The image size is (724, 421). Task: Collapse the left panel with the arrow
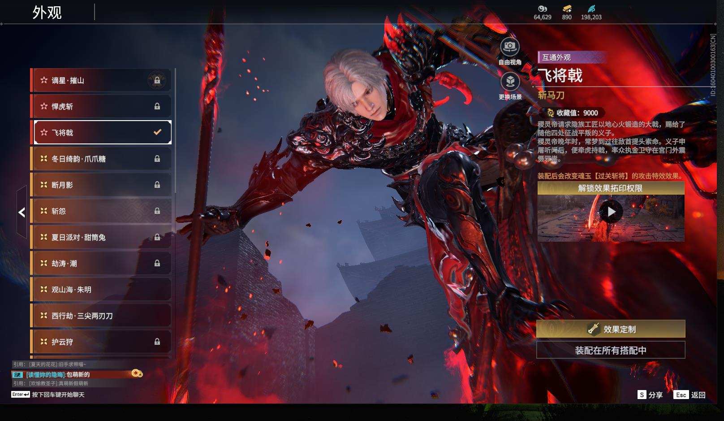pyautogui.click(x=22, y=212)
